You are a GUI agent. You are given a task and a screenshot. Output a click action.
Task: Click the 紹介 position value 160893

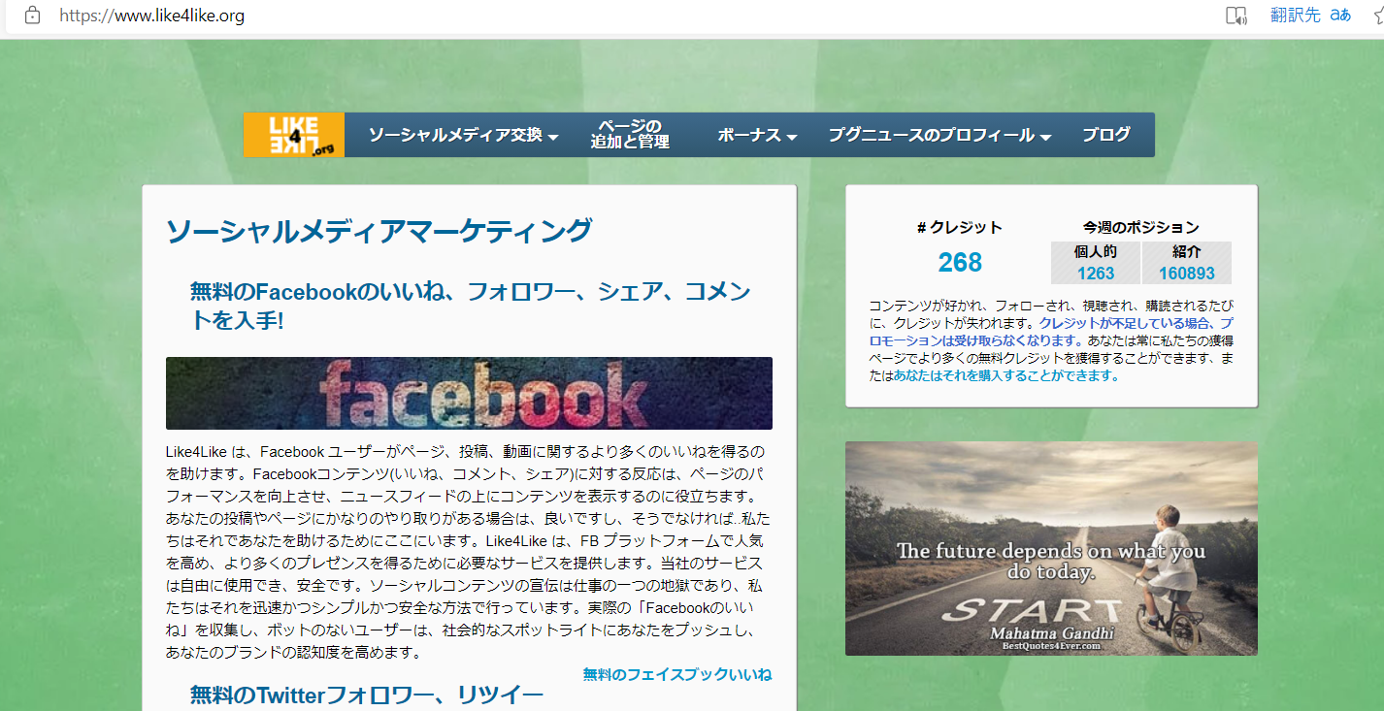tap(1186, 274)
